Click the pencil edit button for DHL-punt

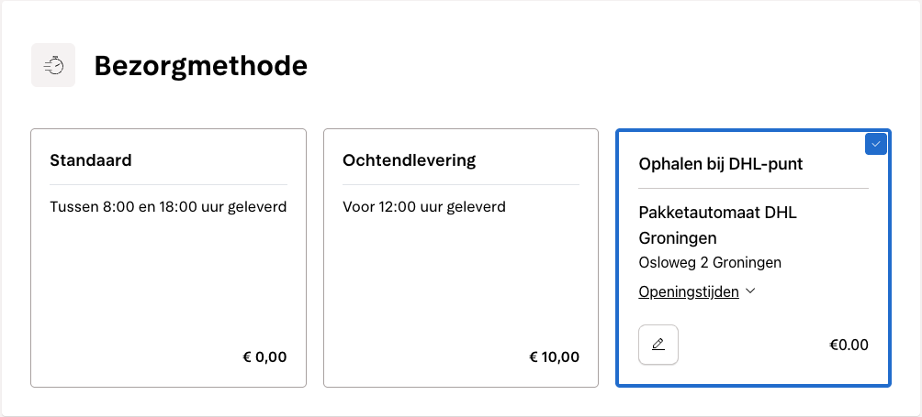[658, 345]
